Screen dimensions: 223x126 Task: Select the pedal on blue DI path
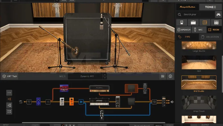(102, 115)
